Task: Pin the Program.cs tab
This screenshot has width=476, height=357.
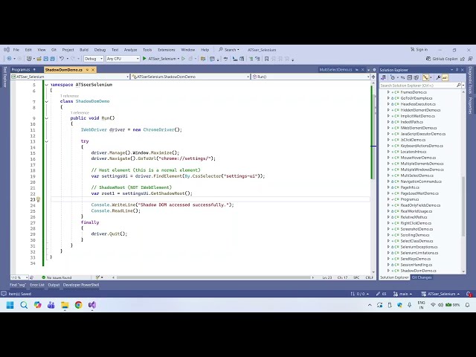Action: [34, 70]
